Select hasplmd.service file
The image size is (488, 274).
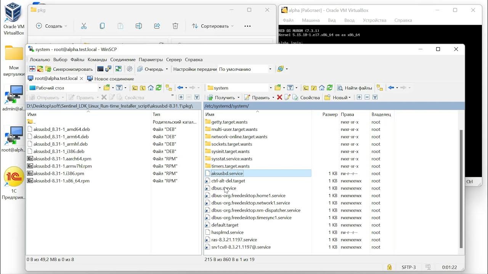click(227, 233)
